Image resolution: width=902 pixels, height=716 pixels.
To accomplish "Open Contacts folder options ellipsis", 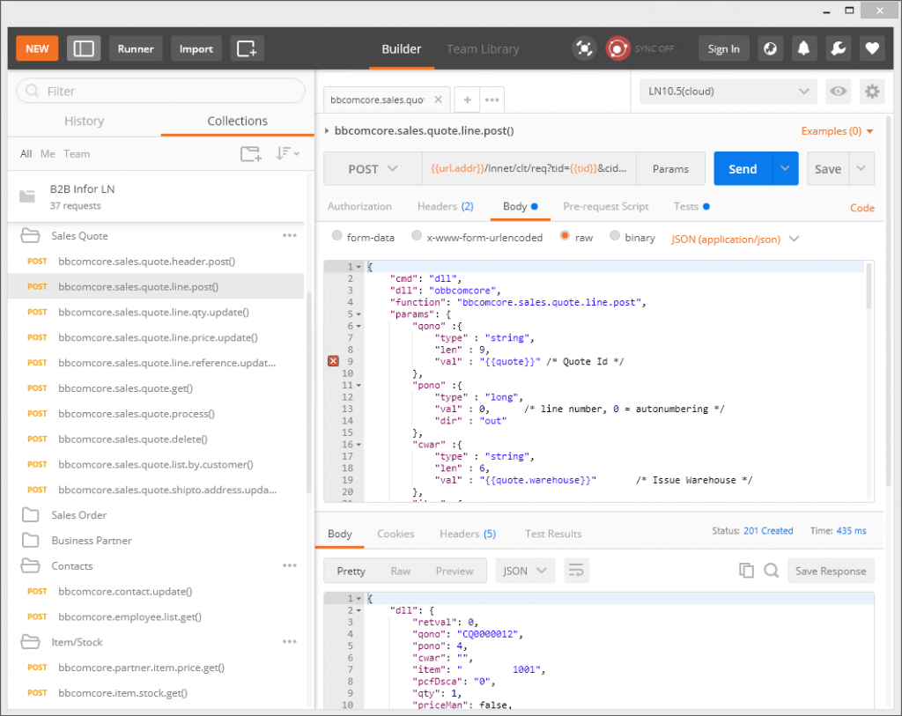I will click(289, 566).
